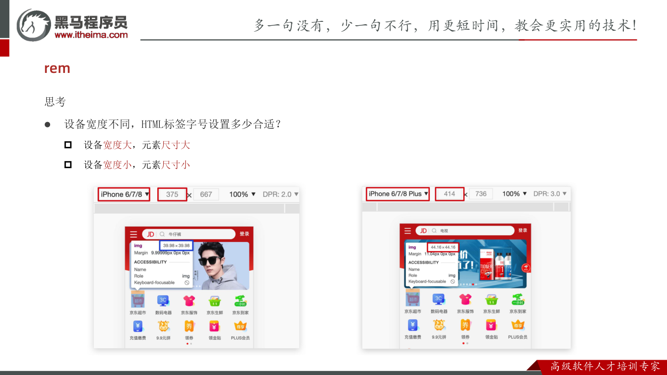Viewport: 667px width, 375px height.
Task: Open the 100% zoom dropdown beside width 414
Action: coord(515,194)
